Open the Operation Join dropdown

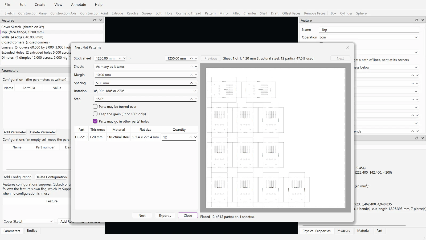click(416, 37)
